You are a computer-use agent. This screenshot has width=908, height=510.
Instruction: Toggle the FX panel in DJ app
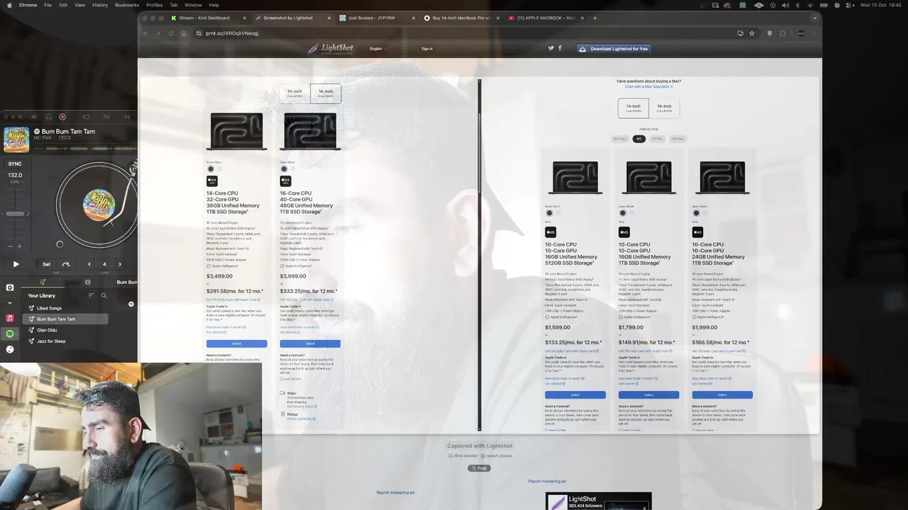pyautogui.click(x=106, y=117)
